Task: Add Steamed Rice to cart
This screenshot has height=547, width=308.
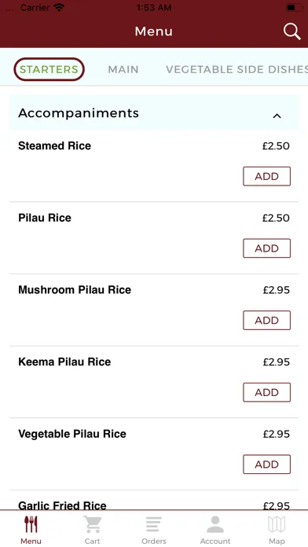Action: click(267, 176)
